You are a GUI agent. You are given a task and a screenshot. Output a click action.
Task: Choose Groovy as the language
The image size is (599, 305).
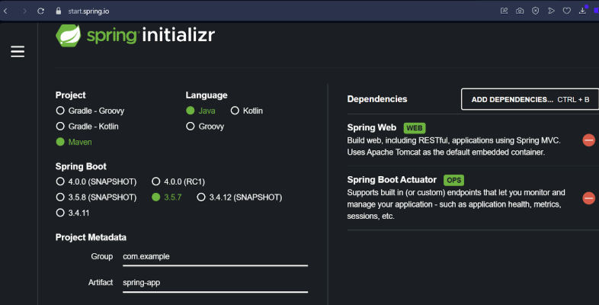pos(191,127)
